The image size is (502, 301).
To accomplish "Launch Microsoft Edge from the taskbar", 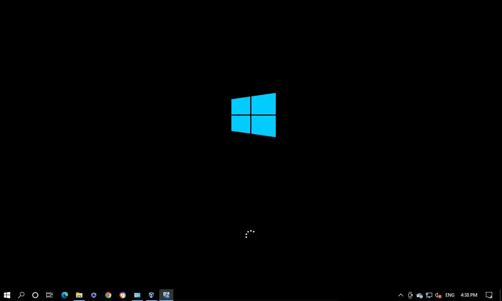I will pyautogui.click(x=65, y=295).
